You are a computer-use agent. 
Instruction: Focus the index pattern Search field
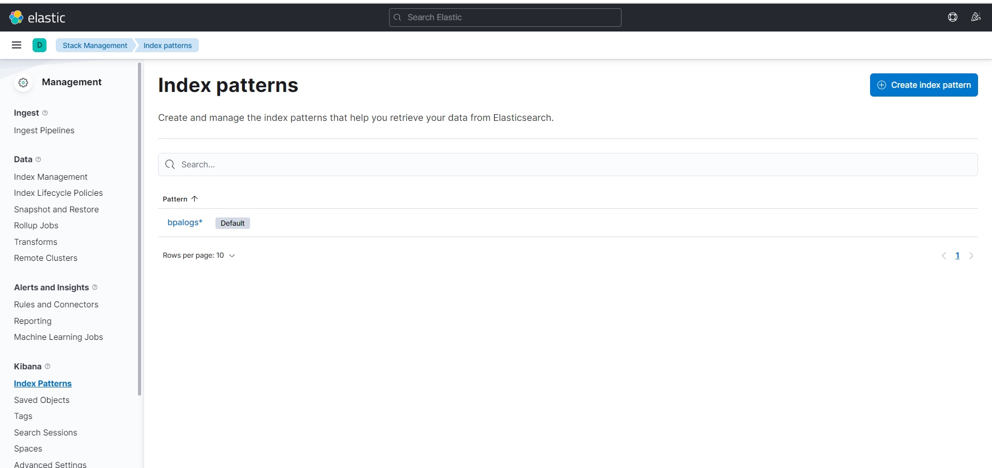[x=568, y=164]
